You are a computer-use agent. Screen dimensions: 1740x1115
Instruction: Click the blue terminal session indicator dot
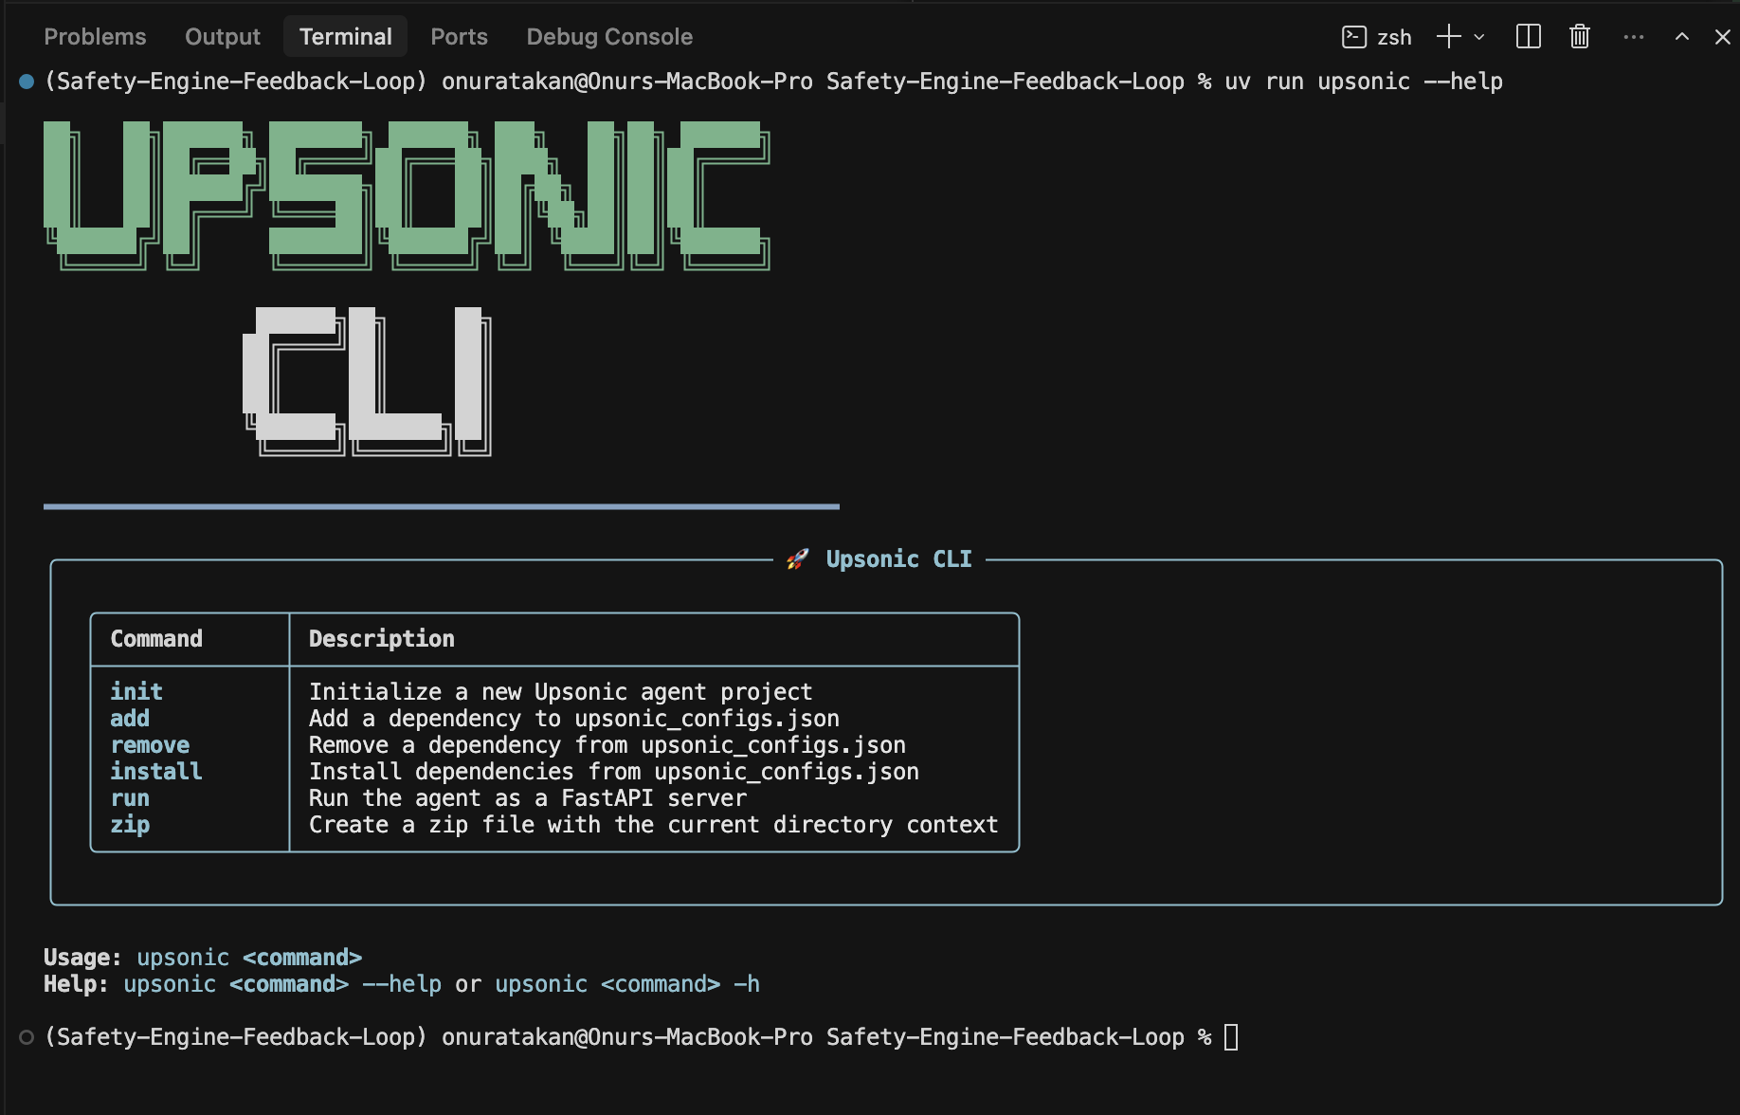pyautogui.click(x=26, y=82)
